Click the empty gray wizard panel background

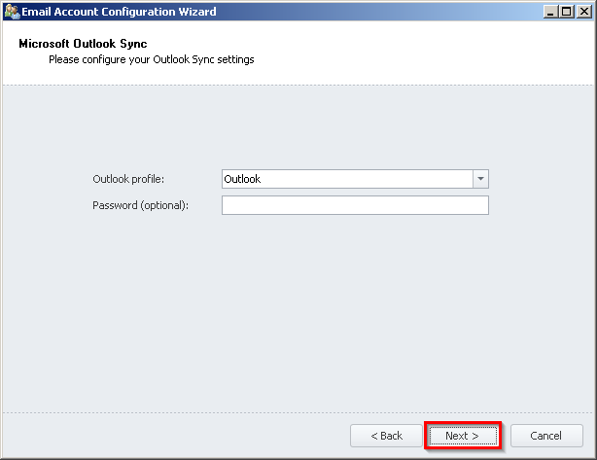pos(292,311)
